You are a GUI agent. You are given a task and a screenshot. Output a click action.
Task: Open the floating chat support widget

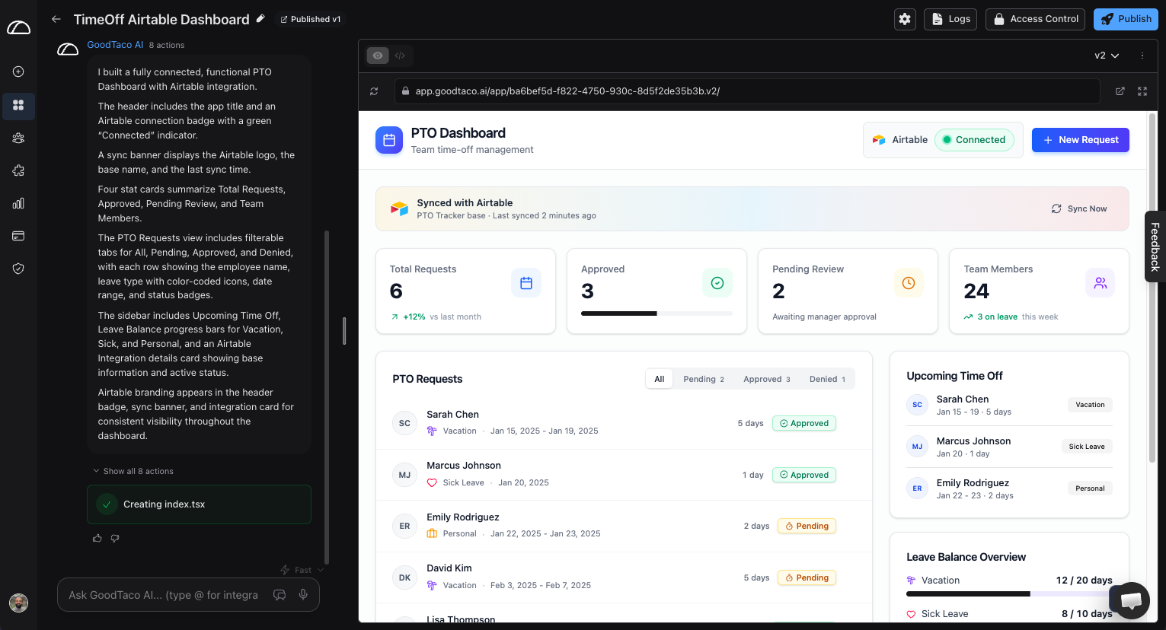(x=1130, y=600)
